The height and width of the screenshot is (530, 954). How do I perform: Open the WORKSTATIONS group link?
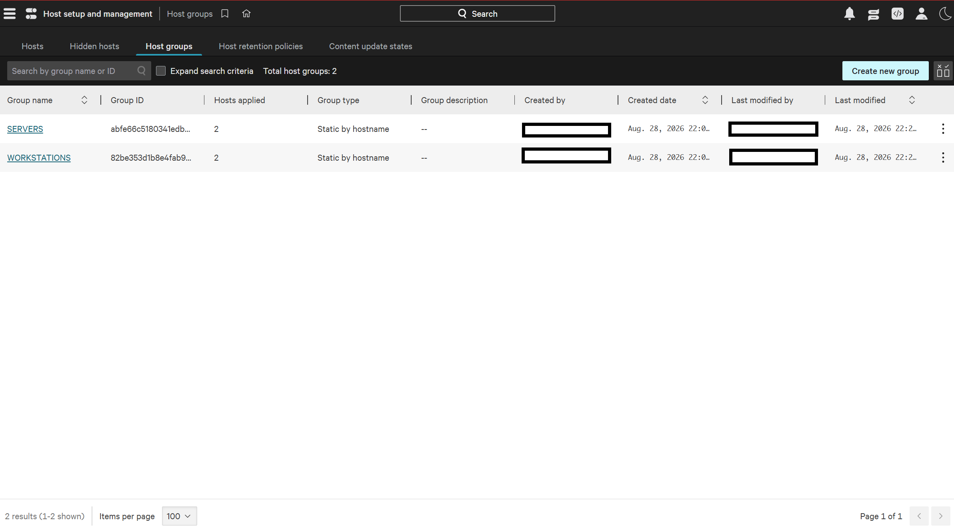(x=39, y=157)
